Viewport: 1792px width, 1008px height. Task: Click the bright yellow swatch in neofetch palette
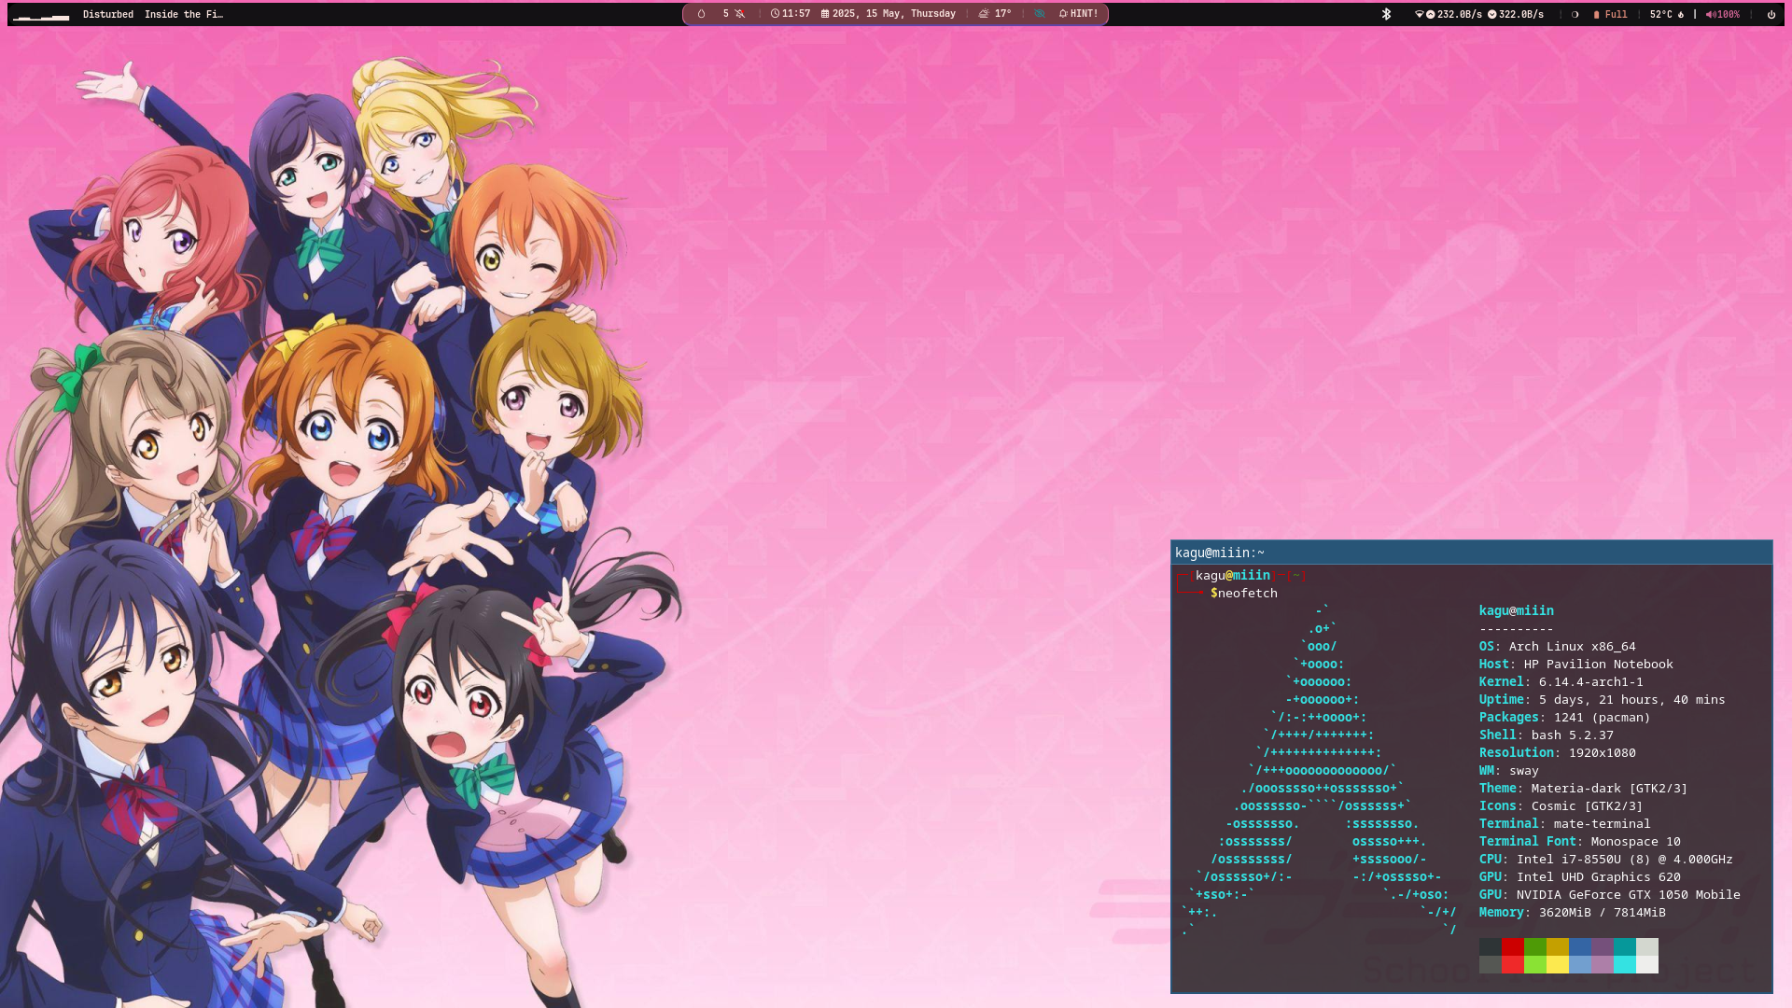tap(1558, 965)
